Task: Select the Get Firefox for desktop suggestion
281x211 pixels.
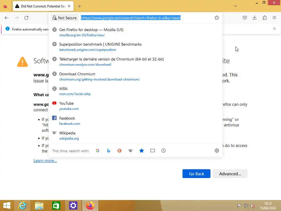Action: [x=136, y=32]
